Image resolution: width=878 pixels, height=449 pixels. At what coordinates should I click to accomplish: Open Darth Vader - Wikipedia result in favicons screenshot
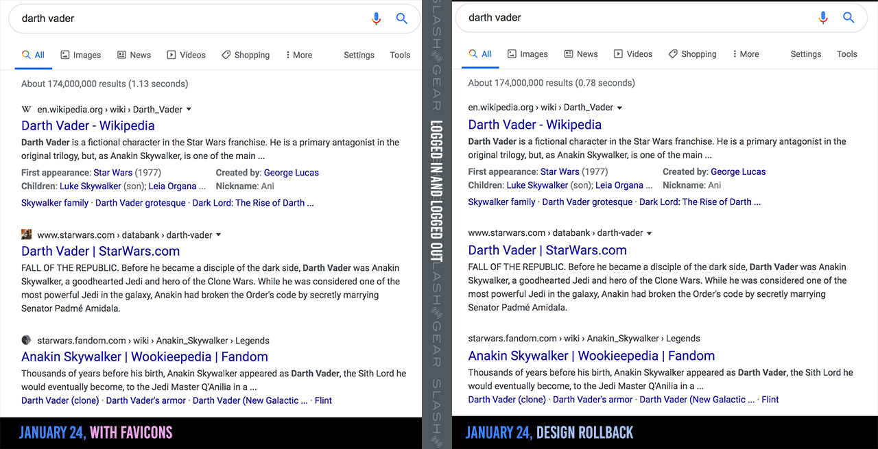tap(88, 125)
